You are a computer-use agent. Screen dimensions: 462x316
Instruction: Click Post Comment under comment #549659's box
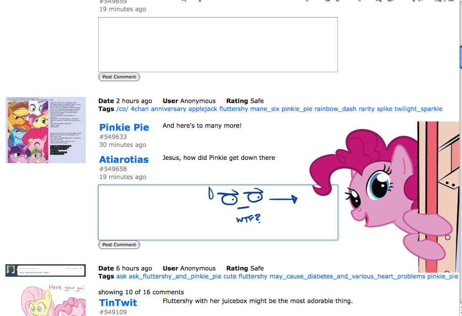pyautogui.click(x=119, y=77)
